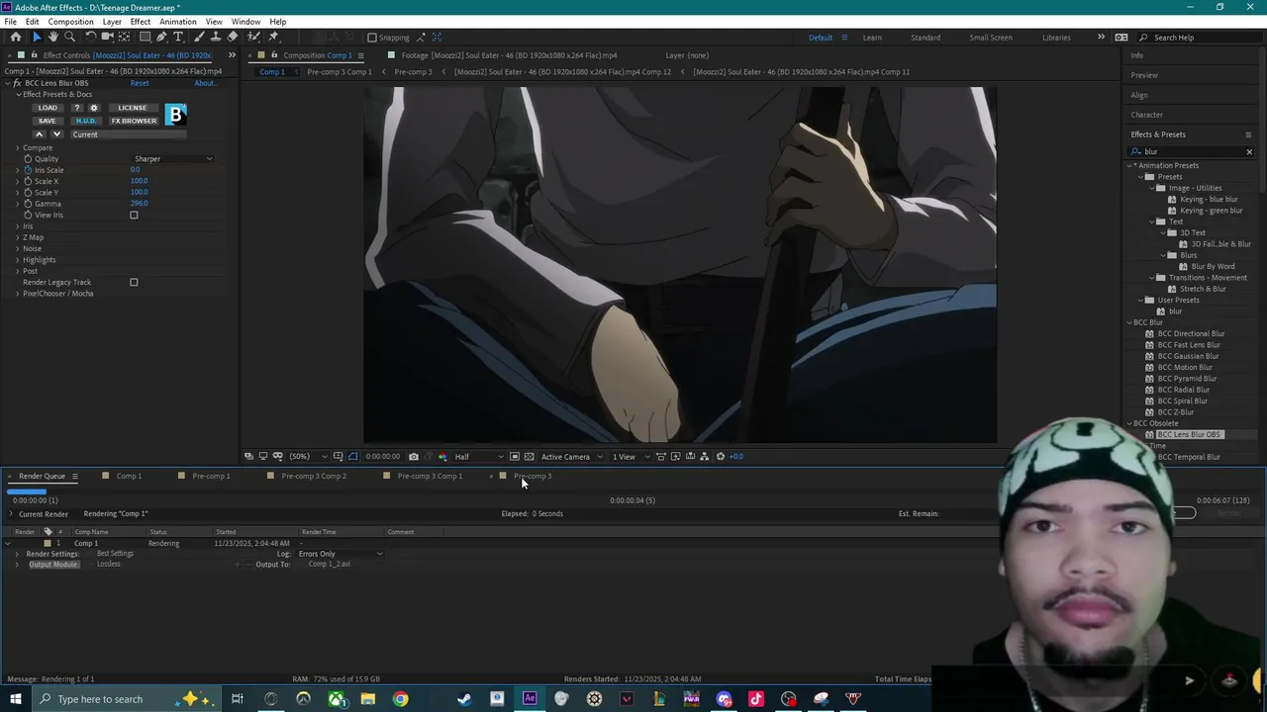This screenshot has height=712, width=1267.
Task: Click the Region of Interest icon
Action: (514, 457)
